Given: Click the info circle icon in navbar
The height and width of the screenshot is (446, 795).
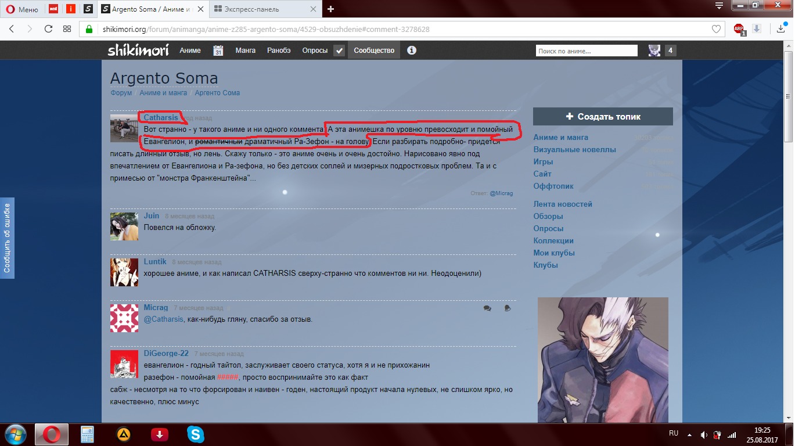Looking at the screenshot, I should point(412,51).
